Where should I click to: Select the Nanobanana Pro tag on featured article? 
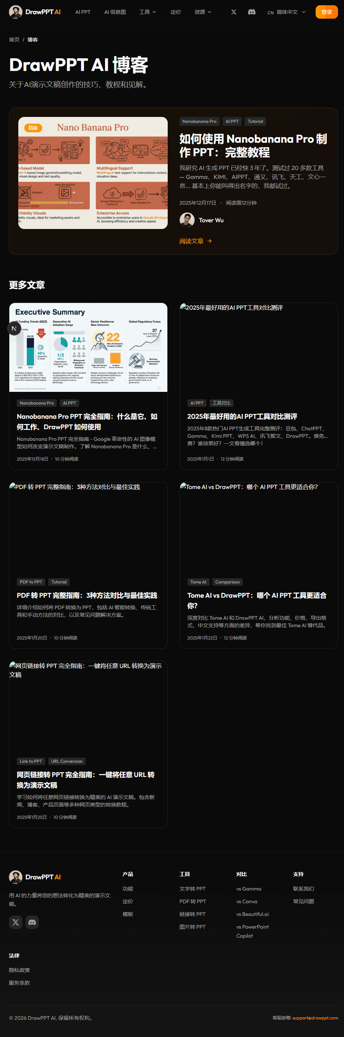199,121
